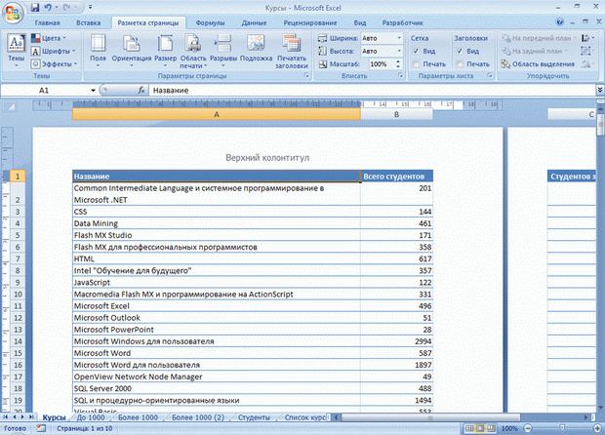This screenshot has height=435, width=605.
Task: Open Selection Pane (Область выделения)
Action: pos(538,64)
